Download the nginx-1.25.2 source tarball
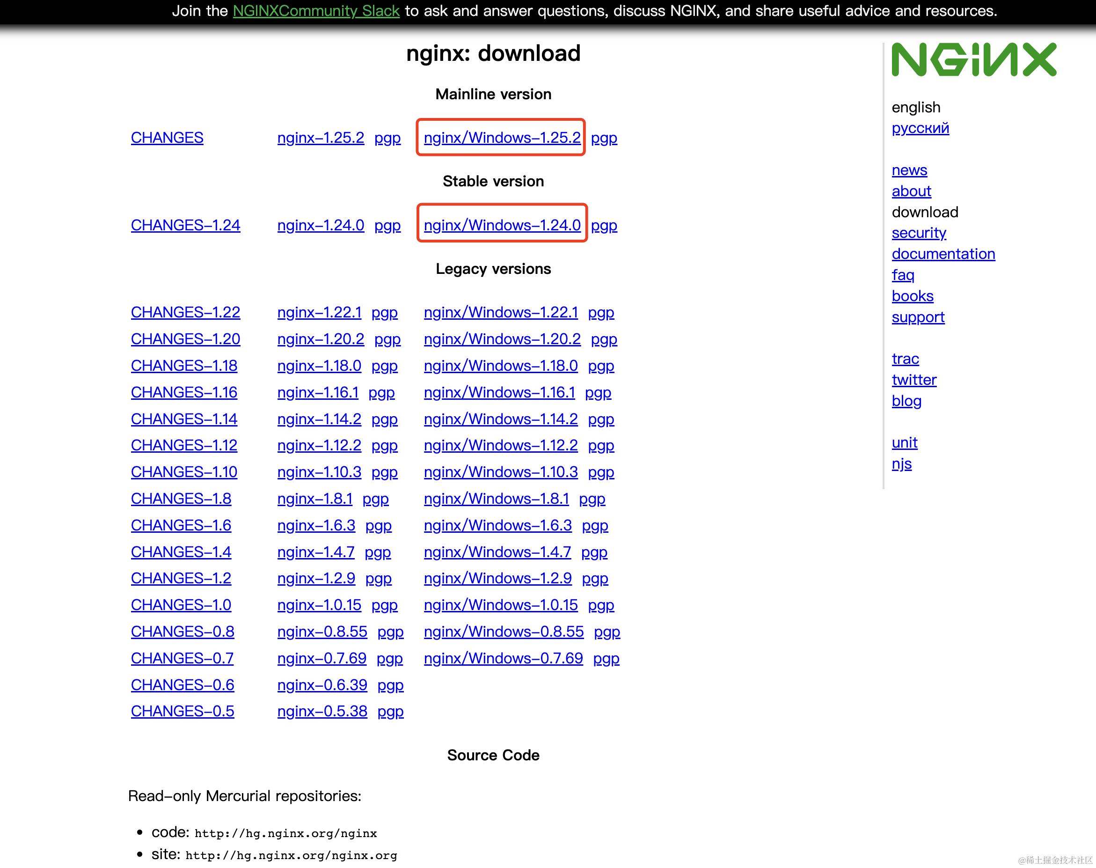Image resolution: width=1096 pixels, height=868 pixels. (x=321, y=138)
